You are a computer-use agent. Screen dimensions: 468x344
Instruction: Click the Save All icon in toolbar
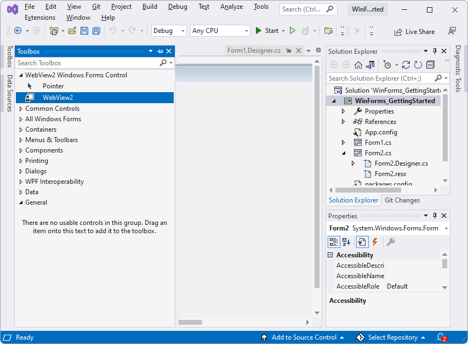click(x=96, y=31)
